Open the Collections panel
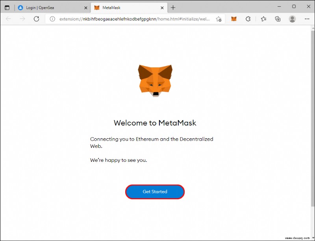 pos(278,19)
